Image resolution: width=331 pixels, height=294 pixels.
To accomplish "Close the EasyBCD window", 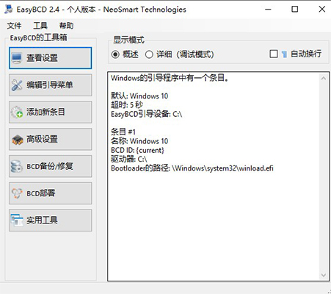I will (x=321, y=10).
